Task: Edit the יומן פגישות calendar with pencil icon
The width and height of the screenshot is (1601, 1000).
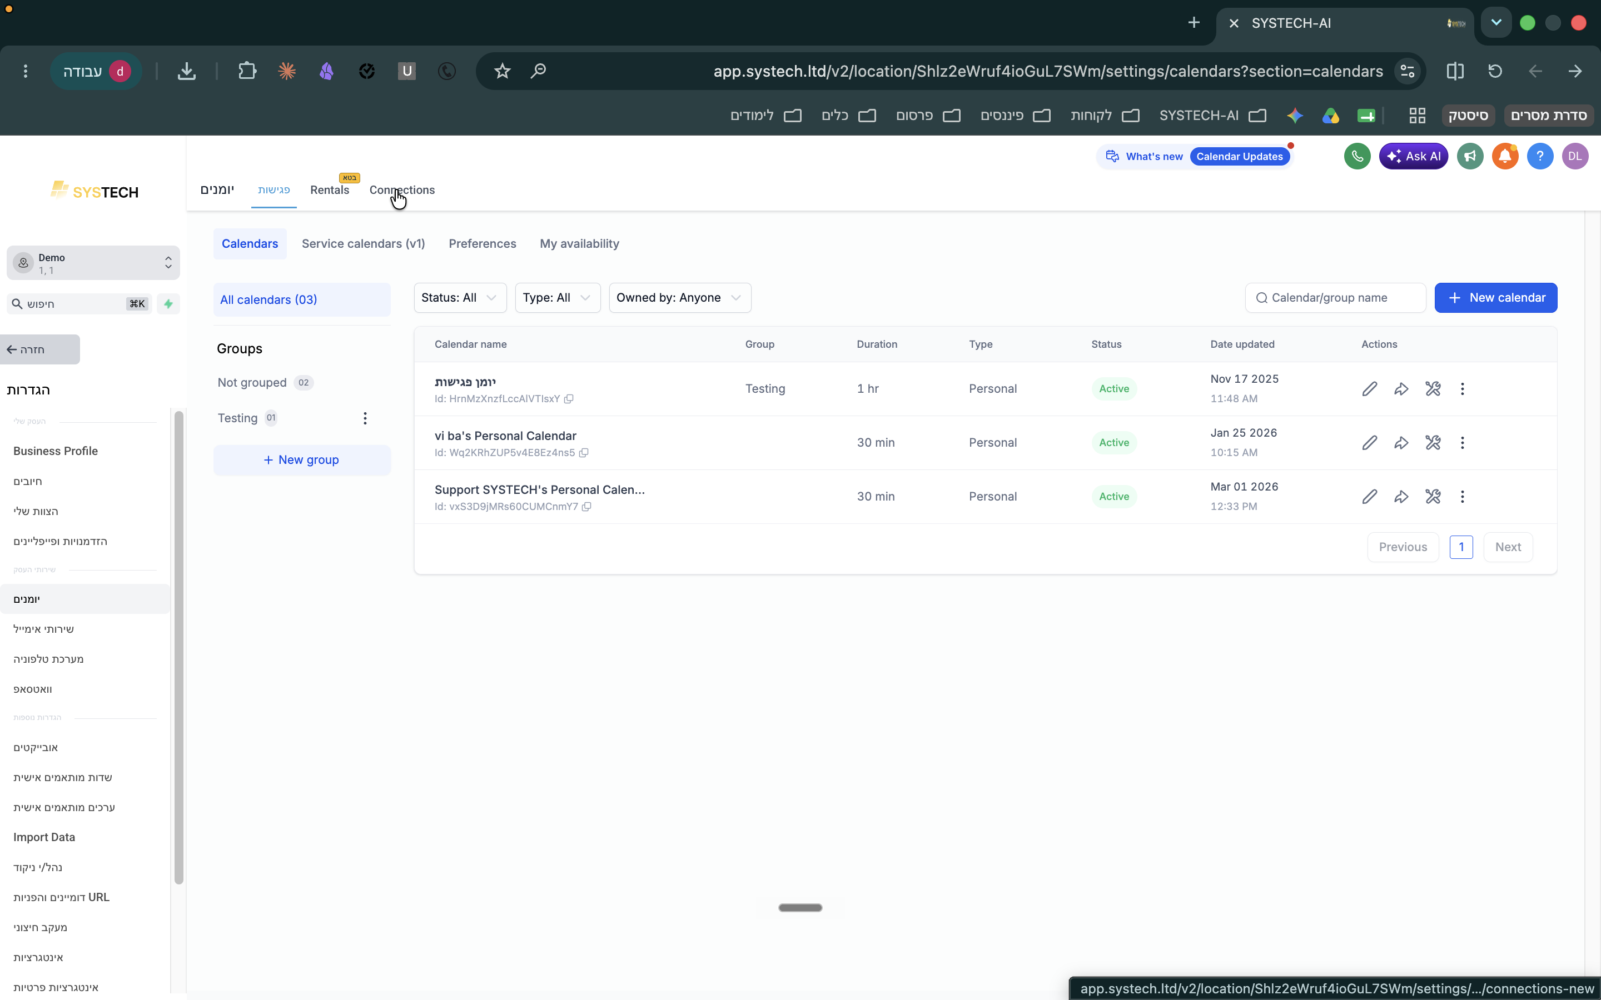Action: (x=1369, y=389)
